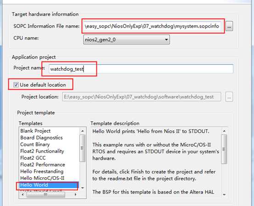254x206 pixels.
Task: Click templates list scroll left arrow
Action: coord(22,195)
